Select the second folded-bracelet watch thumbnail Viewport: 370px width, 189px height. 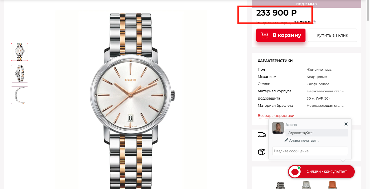click(20, 74)
